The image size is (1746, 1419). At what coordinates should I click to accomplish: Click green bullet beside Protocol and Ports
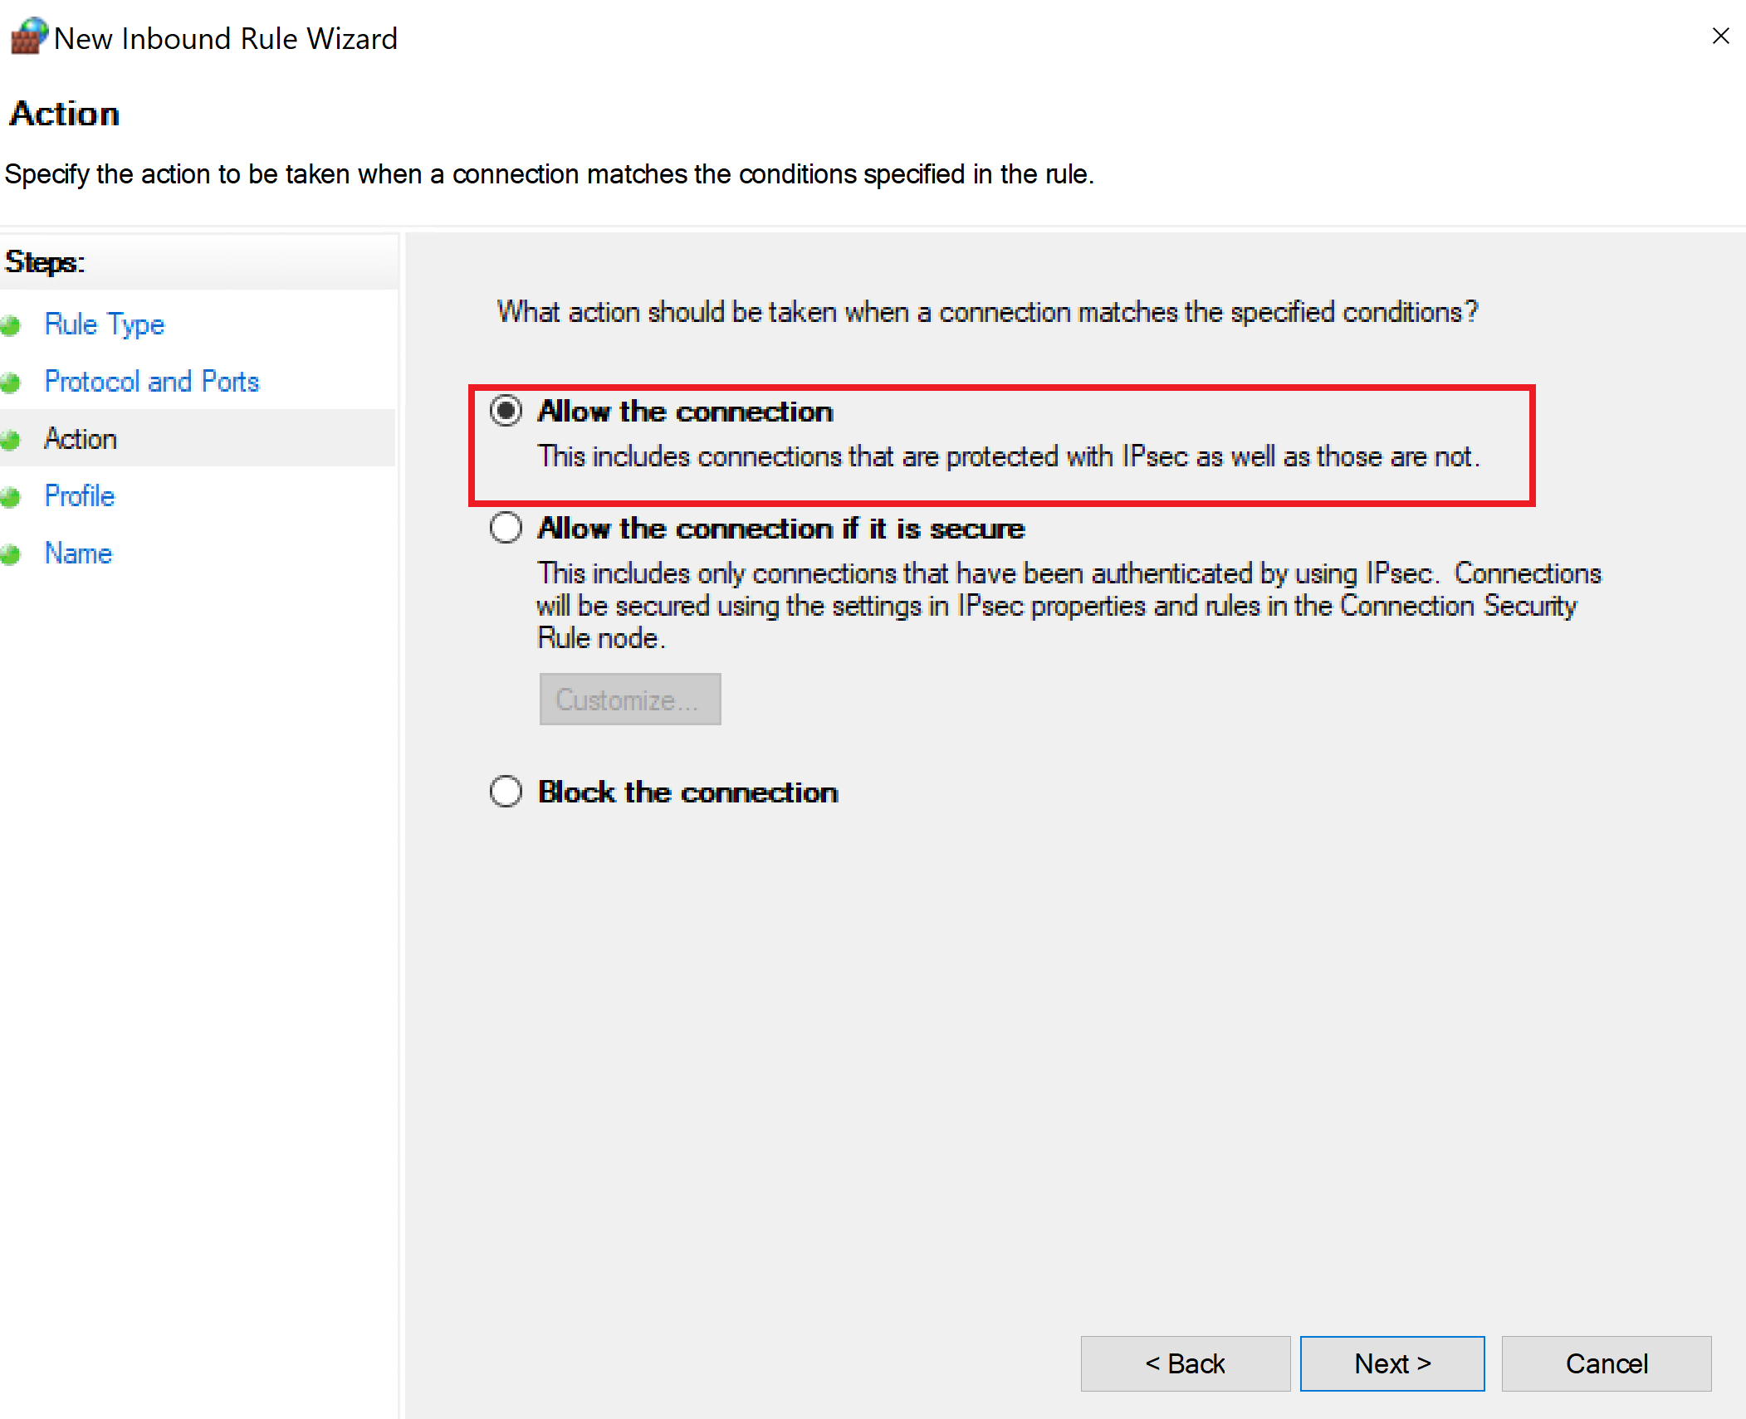pos(11,383)
